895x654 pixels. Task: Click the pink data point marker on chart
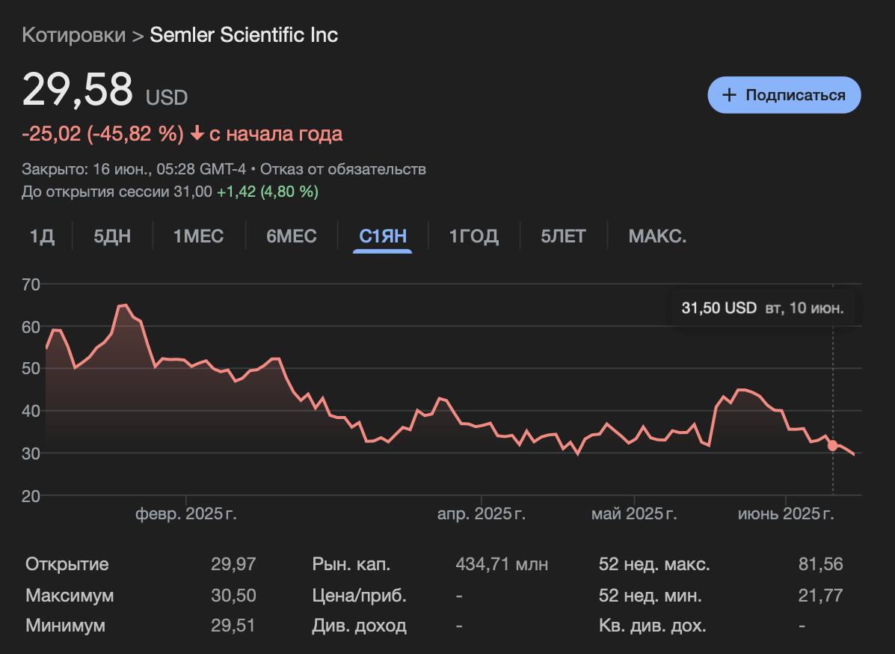833,445
